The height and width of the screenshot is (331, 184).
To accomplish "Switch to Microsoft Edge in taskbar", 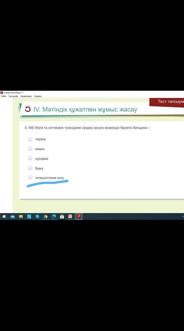I will tap(54, 216).
